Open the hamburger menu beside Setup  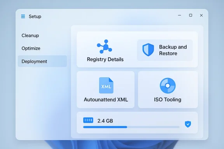coord(23,16)
